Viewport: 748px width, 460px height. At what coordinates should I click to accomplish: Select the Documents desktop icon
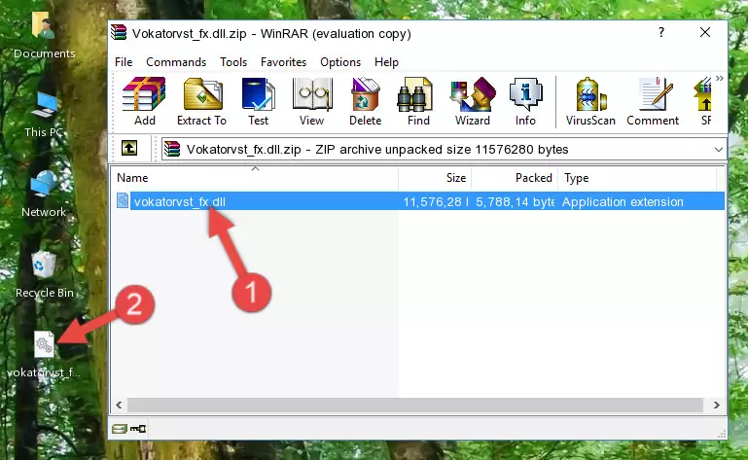click(44, 36)
